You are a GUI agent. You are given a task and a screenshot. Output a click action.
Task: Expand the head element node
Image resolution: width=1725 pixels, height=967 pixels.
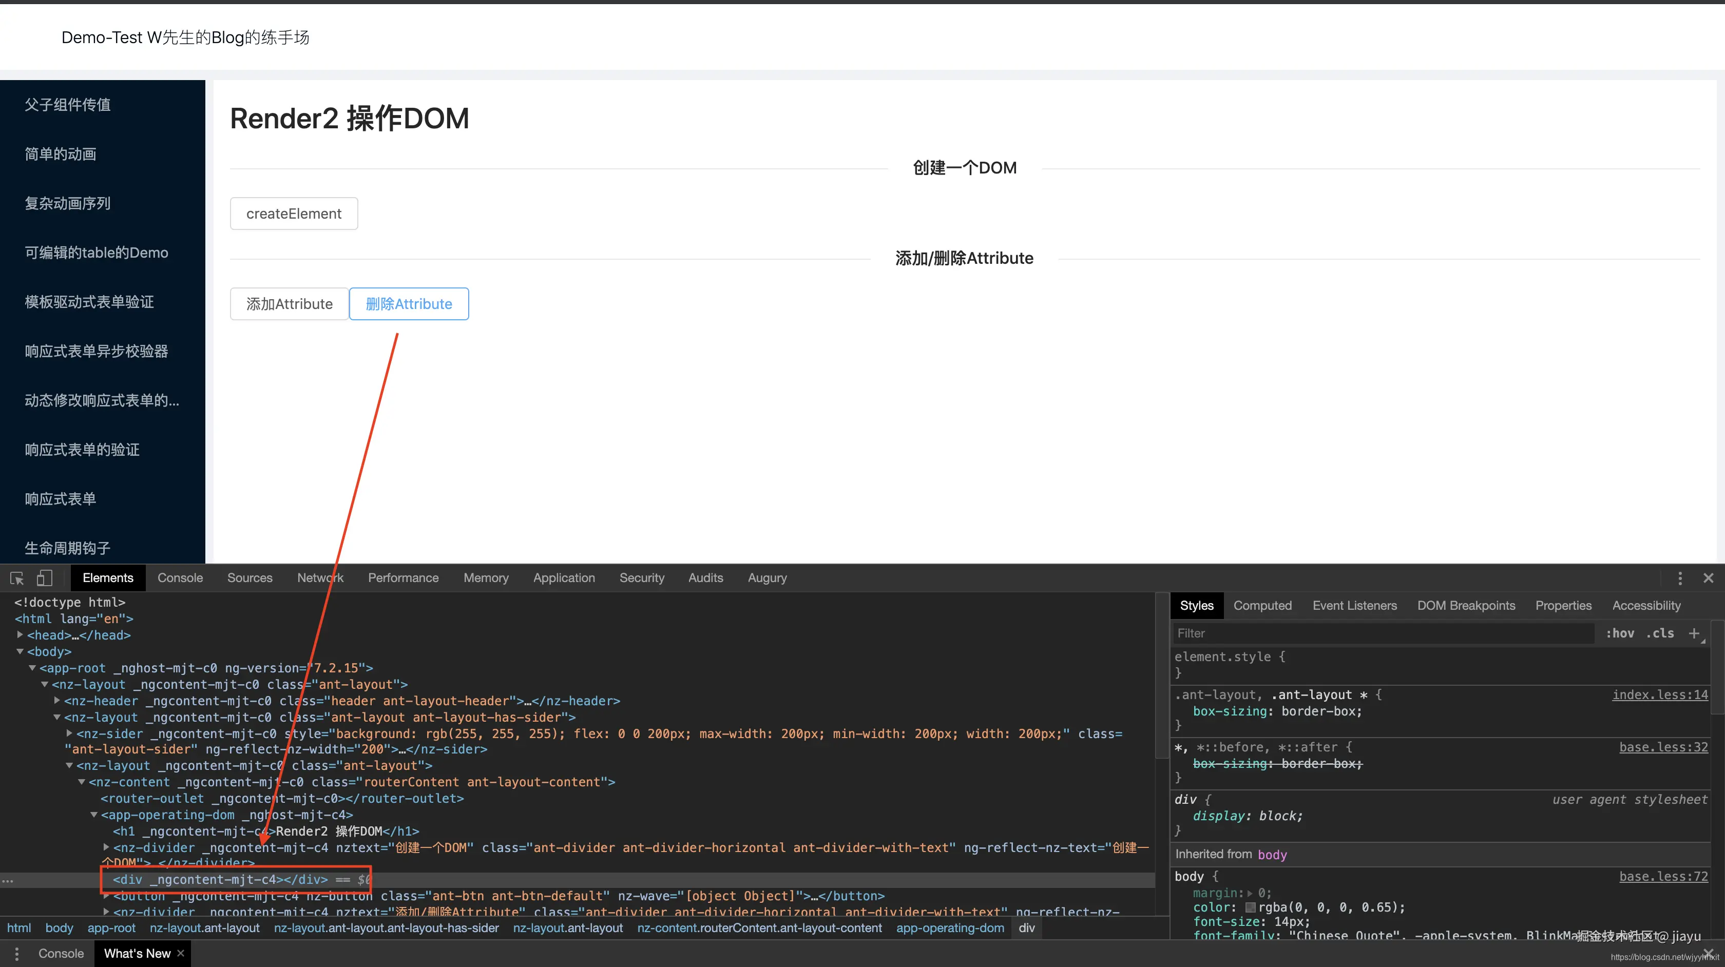point(20,635)
